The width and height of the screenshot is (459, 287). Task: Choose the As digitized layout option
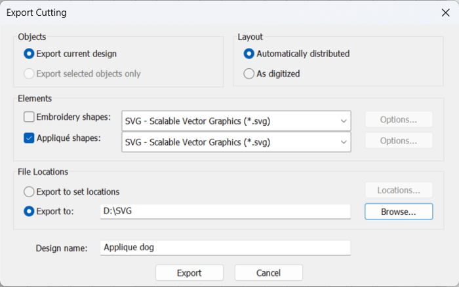(249, 73)
